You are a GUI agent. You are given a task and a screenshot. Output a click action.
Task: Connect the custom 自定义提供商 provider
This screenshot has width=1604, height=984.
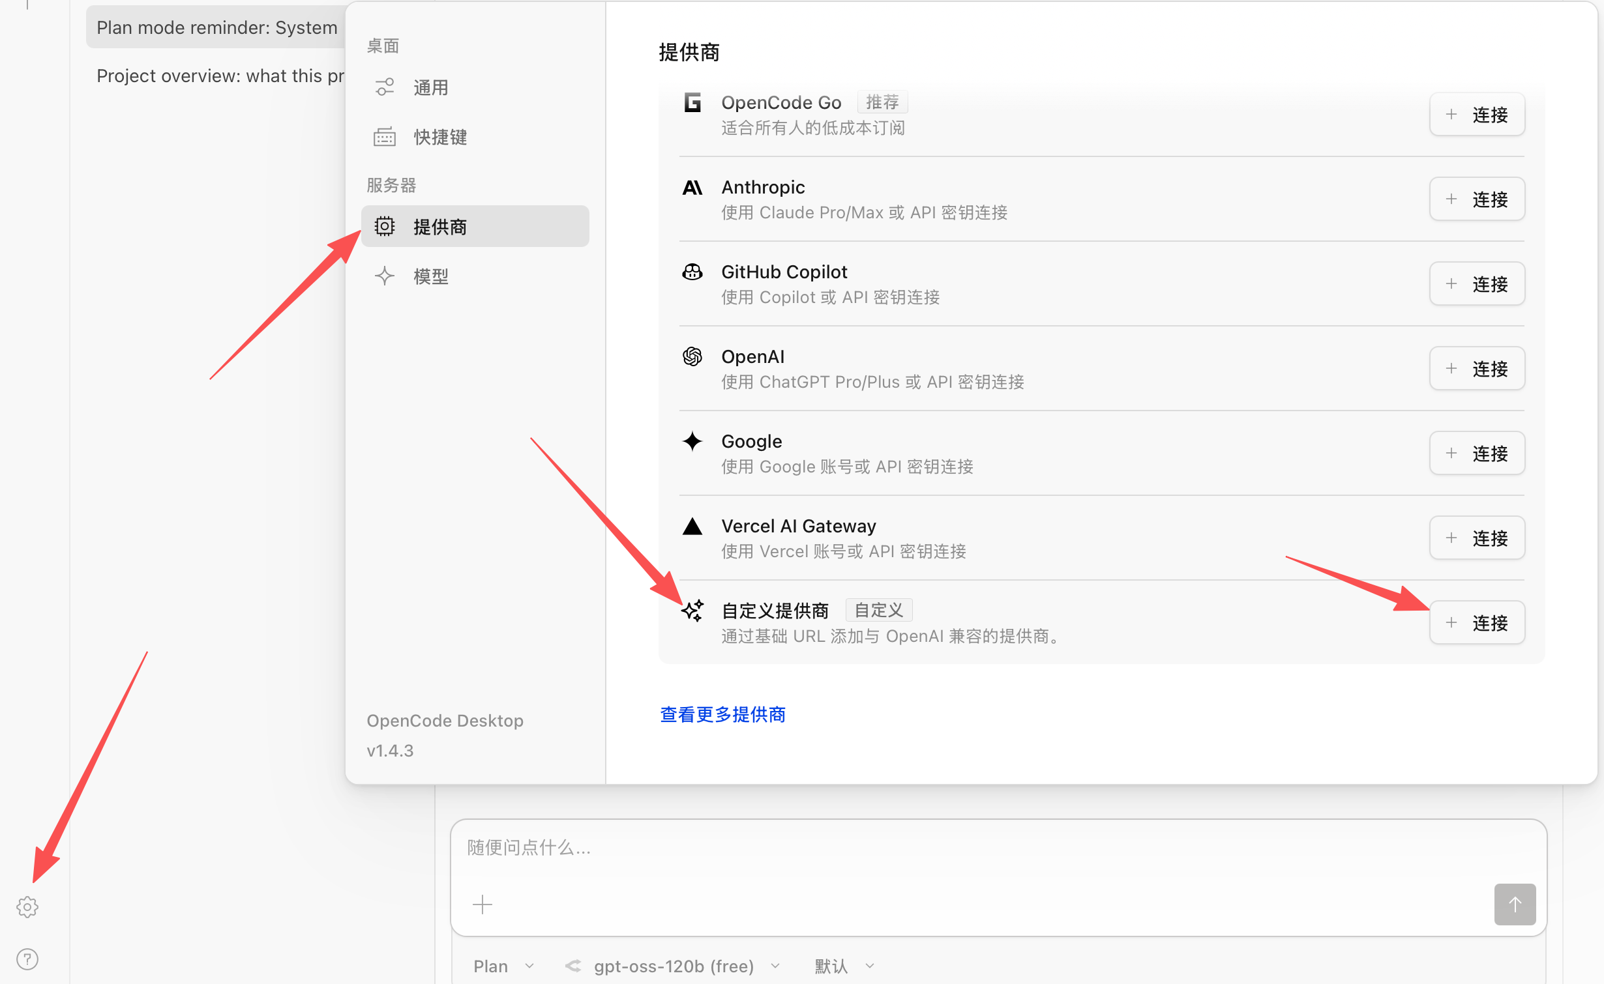point(1476,623)
